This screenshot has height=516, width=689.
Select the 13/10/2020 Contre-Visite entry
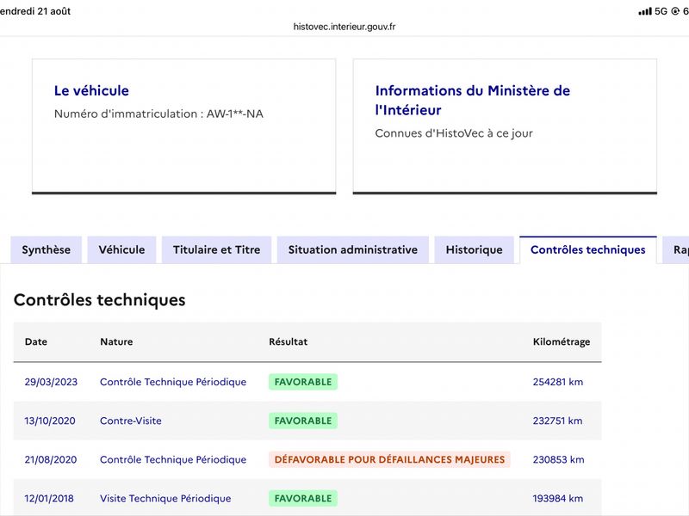click(x=307, y=421)
